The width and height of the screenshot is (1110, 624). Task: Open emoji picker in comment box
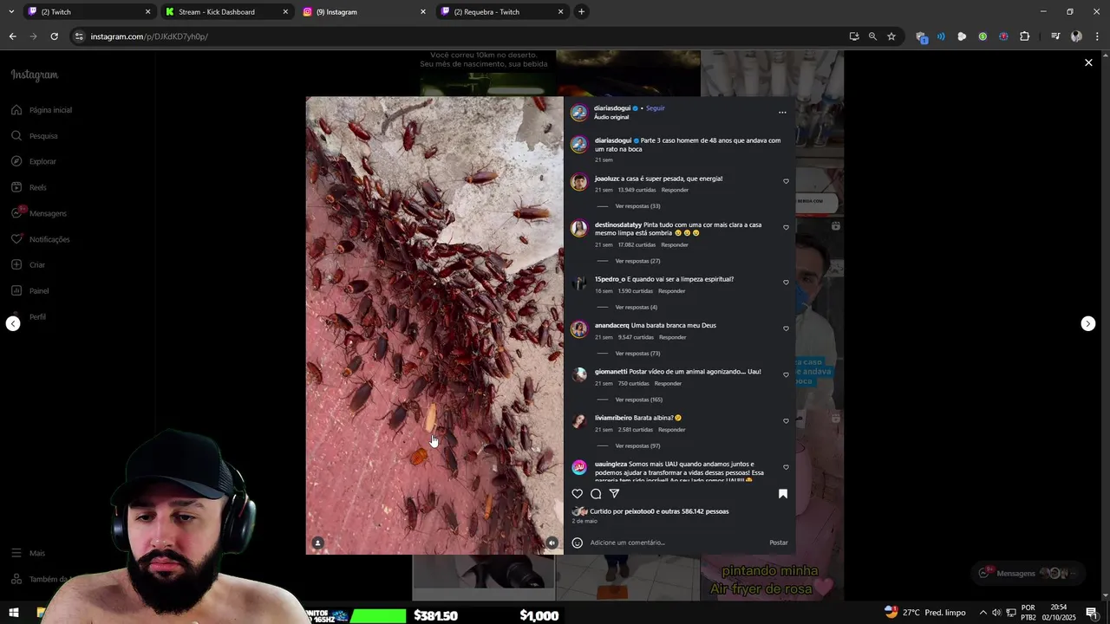point(578,543)
